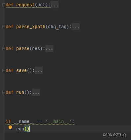Click the yellow lightbulb intention icon
Viewport: 131px width, 140px height.
[10, 128]
